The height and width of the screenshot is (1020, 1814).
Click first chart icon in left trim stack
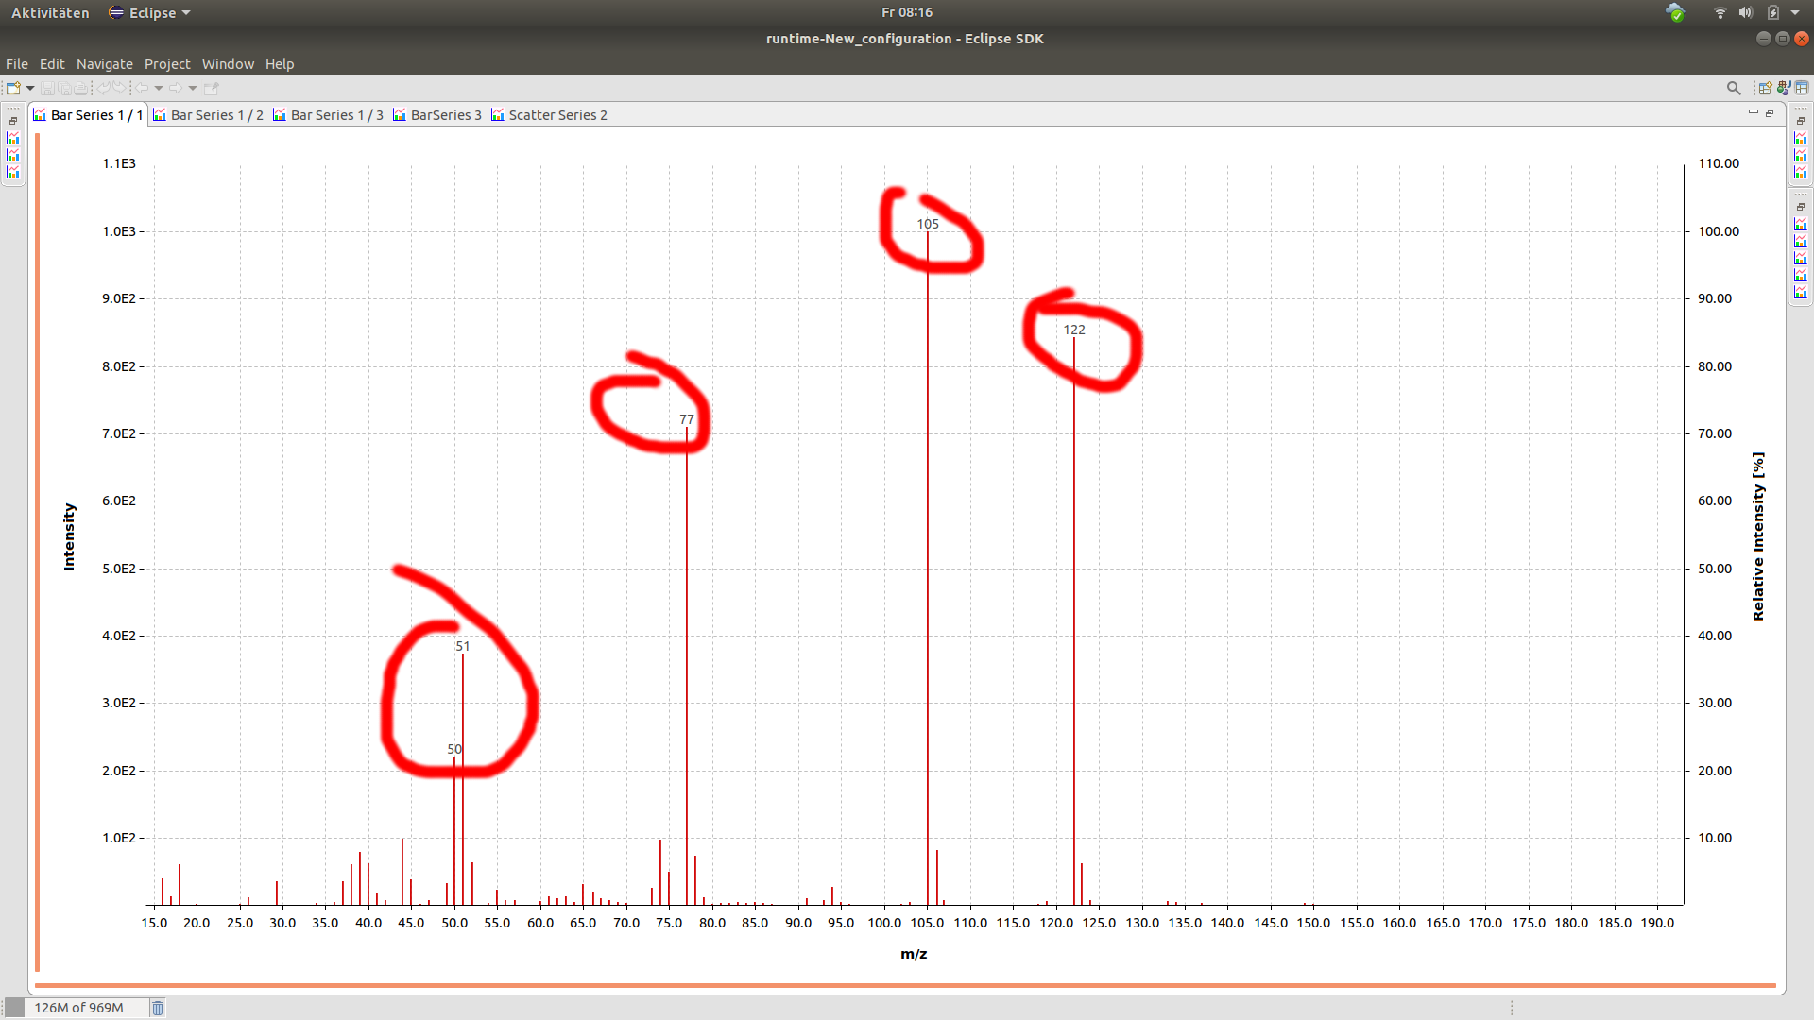tap(13, 138)
